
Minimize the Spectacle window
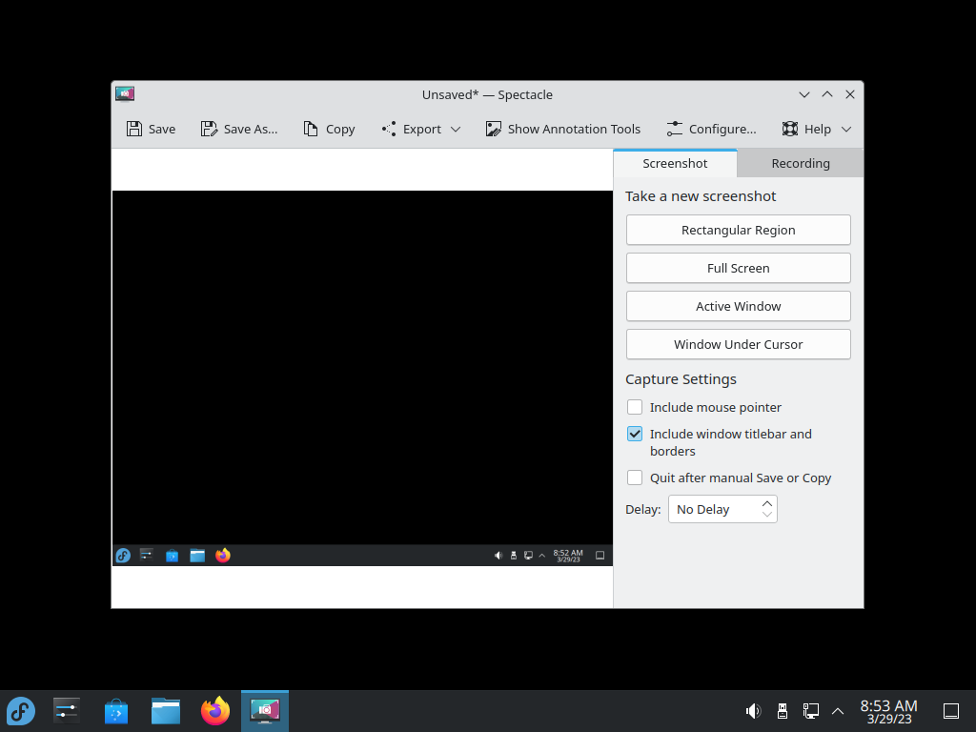pos(804,94)
